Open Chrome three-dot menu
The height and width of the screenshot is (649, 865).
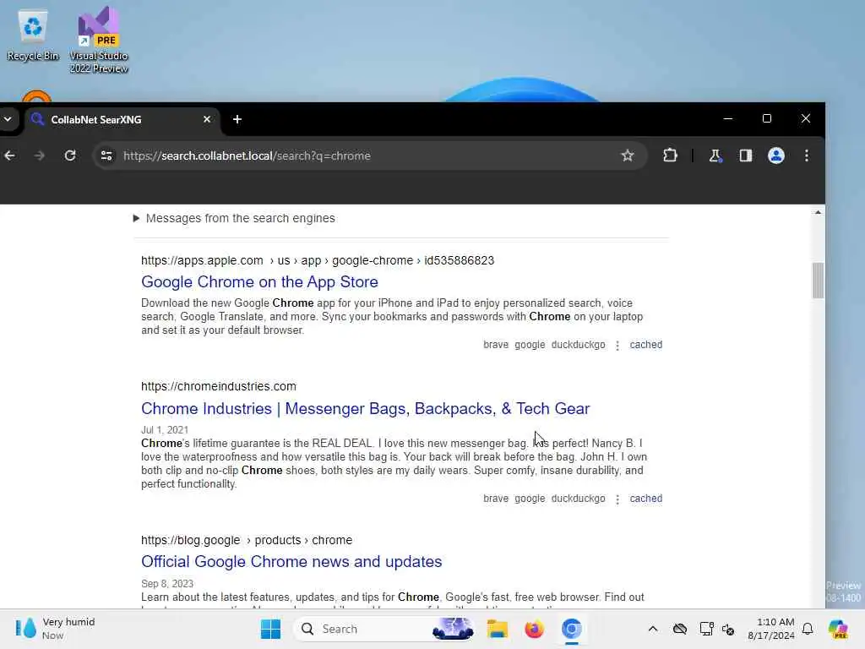coord(807,155)
